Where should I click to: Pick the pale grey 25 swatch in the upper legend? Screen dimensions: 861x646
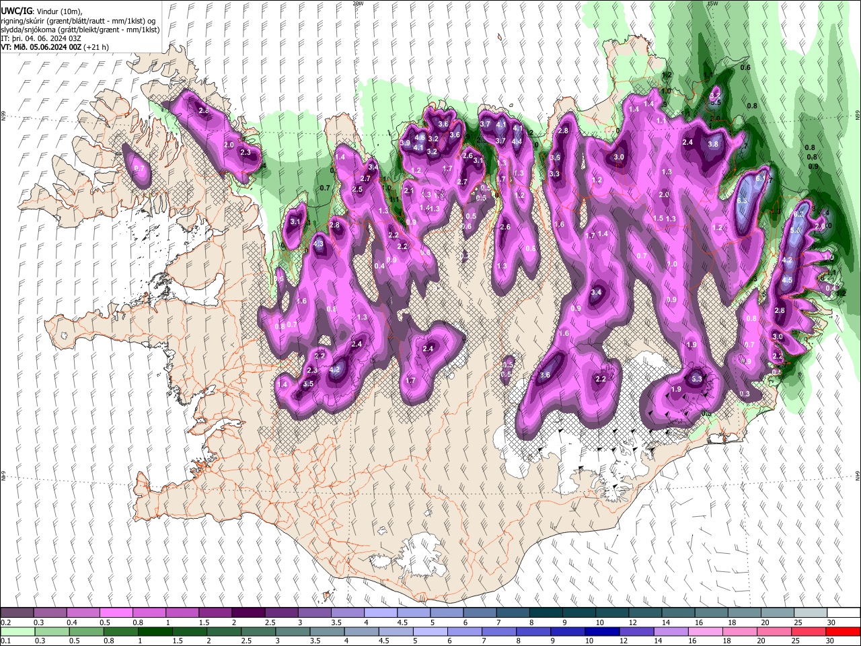pos(811,613)
